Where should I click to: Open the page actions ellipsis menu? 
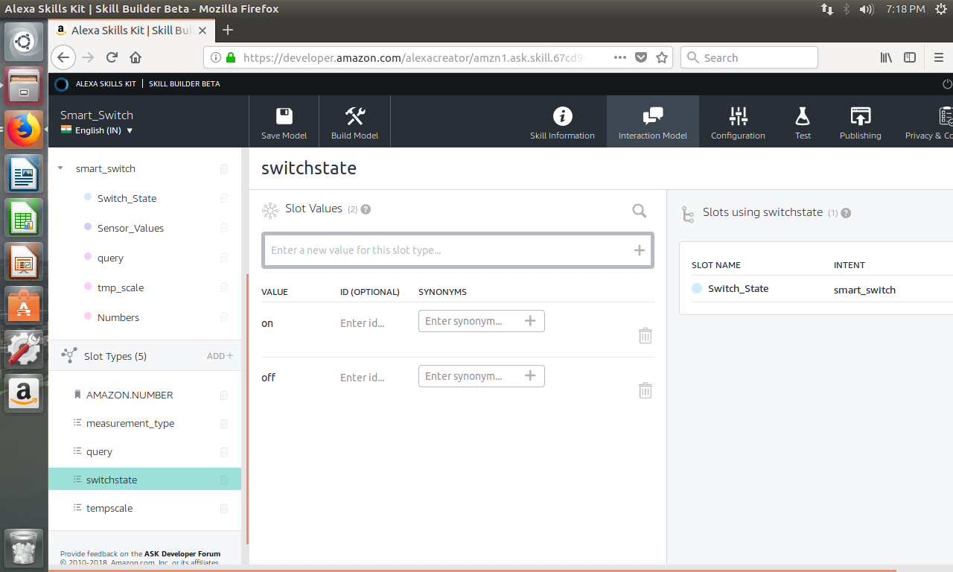point(620,57)
